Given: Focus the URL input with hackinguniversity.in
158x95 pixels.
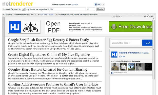Looking at the screenshot, I should point(55,9).
